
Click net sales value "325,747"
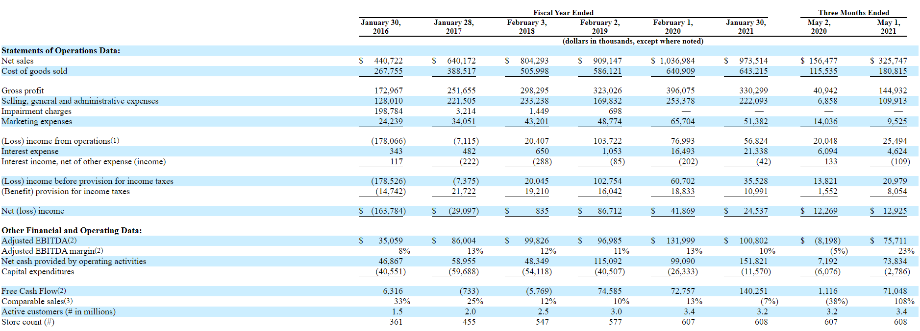pyautogui.click(x=893, y=61)
